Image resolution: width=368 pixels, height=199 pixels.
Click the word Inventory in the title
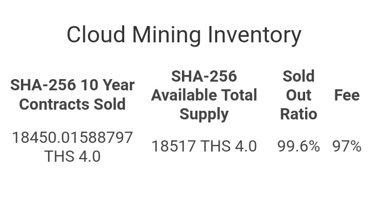[x=255, y=35]
